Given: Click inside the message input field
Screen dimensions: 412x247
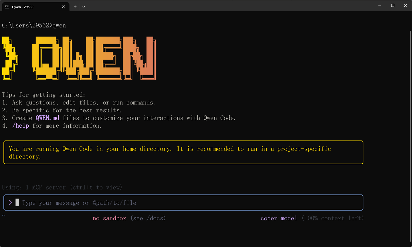Looking at the screenshot, I should pyautogui.click(x=114, y=202).
